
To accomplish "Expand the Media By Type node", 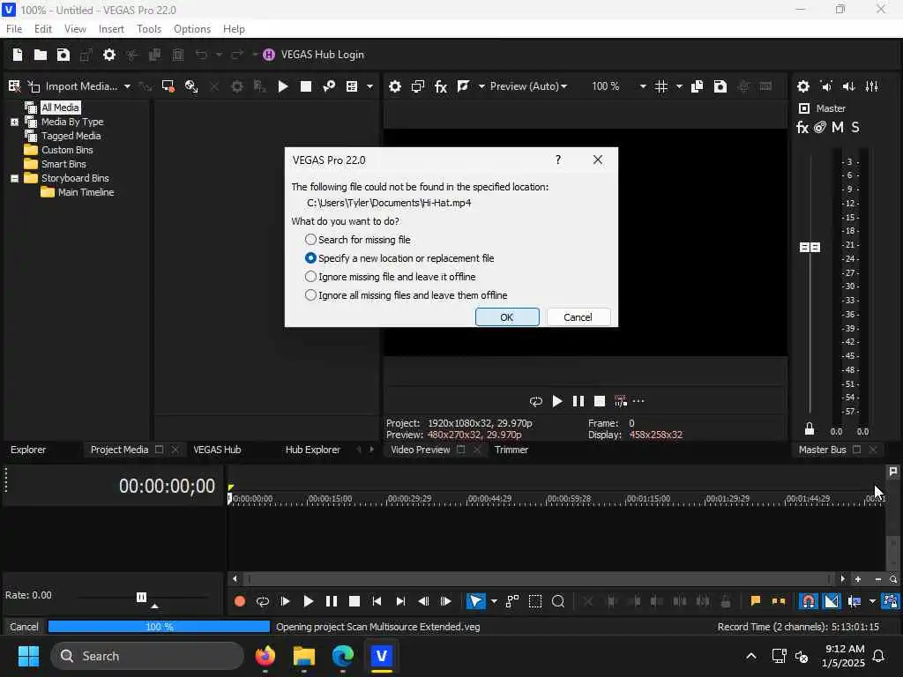I will (x=14, y=122).
